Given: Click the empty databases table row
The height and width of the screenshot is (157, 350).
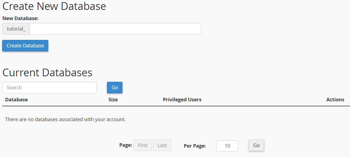Looking at the screenshot, I should point(176,120).
